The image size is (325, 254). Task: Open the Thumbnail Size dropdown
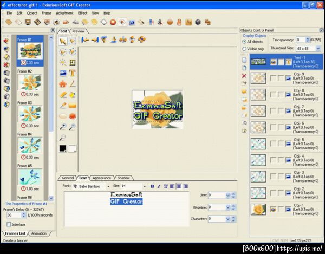coord(318,49)
